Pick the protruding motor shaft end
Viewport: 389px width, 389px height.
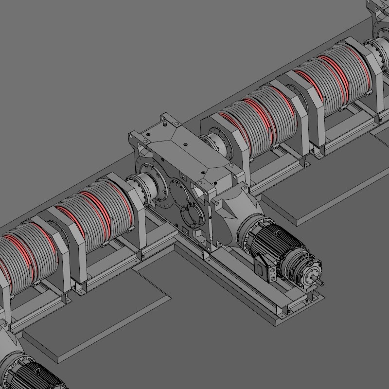[319, 282]
